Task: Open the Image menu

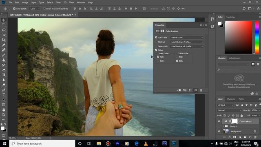Action: pos(25,2)
